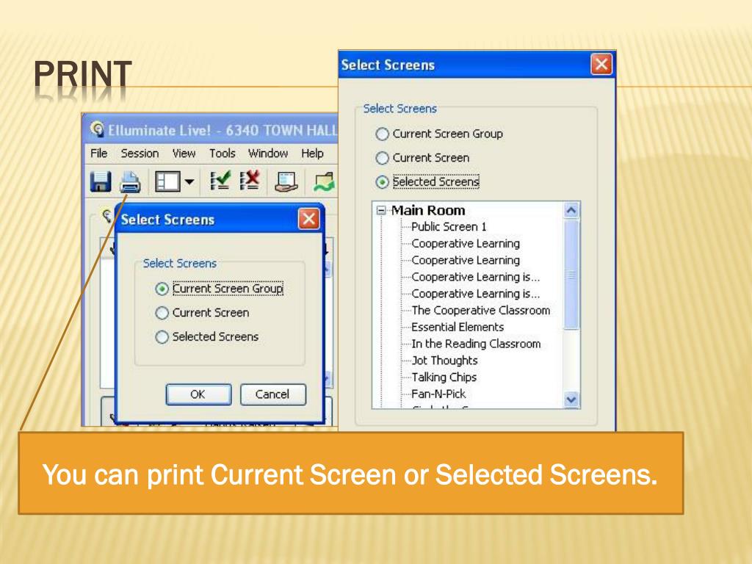This screenshot has width=752, height=564.
Task: Click the application sharing monitor icon
Action: (x=286, y=182)
